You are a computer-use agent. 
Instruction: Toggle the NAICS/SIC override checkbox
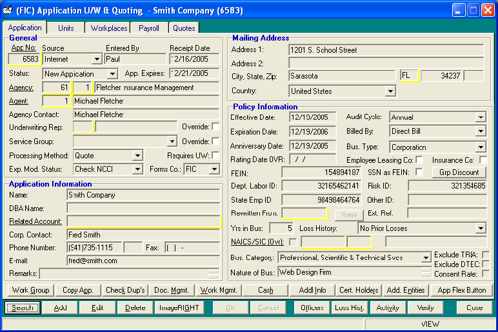click(x=293, y=242)
